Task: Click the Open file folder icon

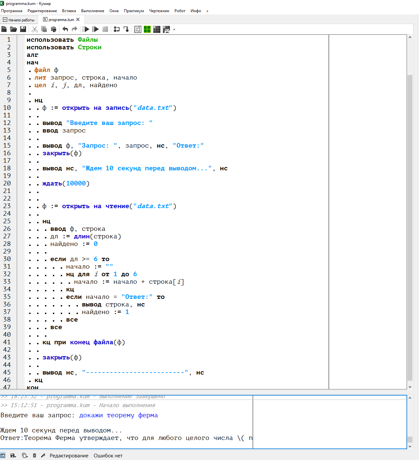Action: point(13,29)
